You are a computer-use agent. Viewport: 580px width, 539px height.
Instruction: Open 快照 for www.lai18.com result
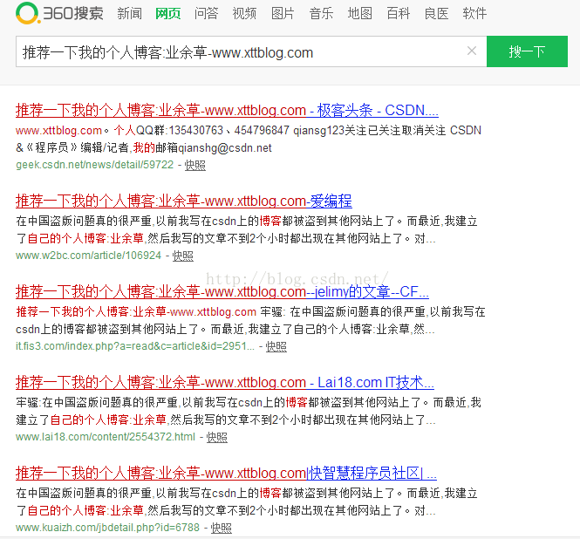coord(217,437)
